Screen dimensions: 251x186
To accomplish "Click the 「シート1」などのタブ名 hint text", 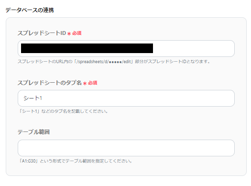I will [63, 111].
